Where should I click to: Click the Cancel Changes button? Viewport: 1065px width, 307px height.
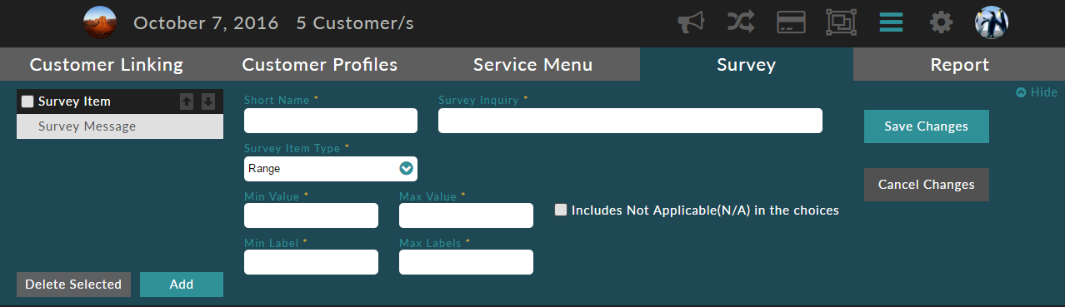point(927,185)
